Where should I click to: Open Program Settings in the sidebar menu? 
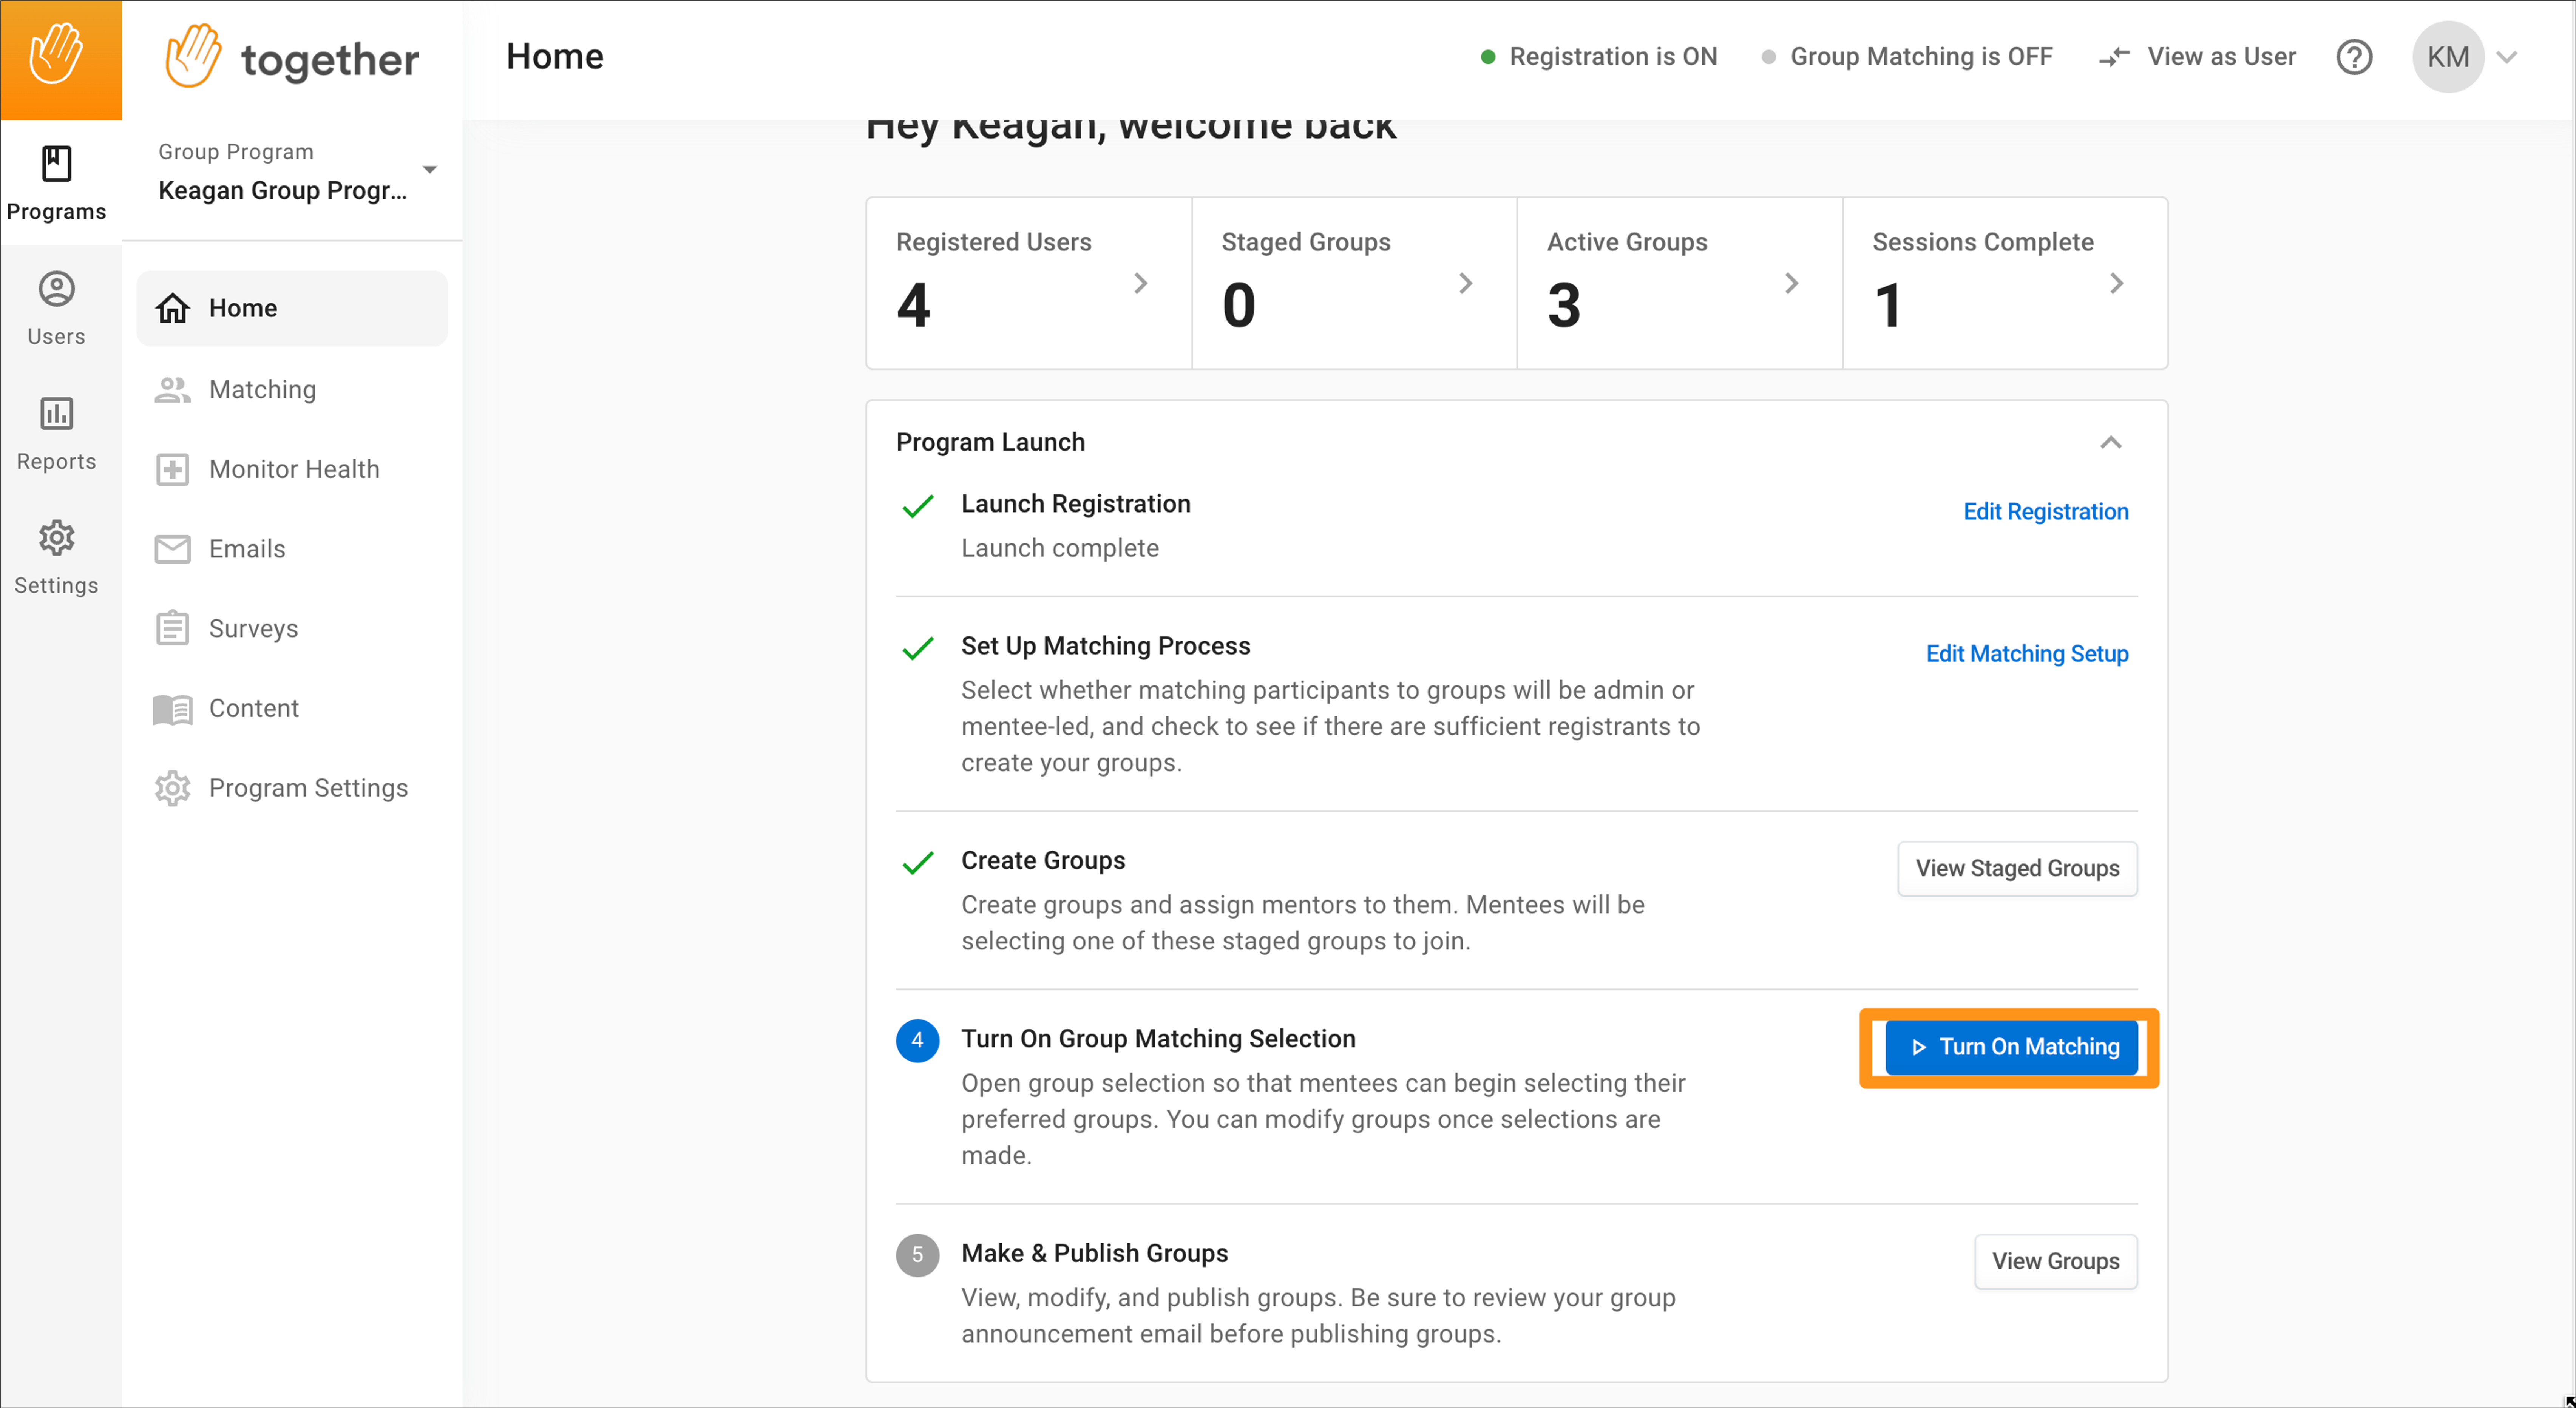292,788
